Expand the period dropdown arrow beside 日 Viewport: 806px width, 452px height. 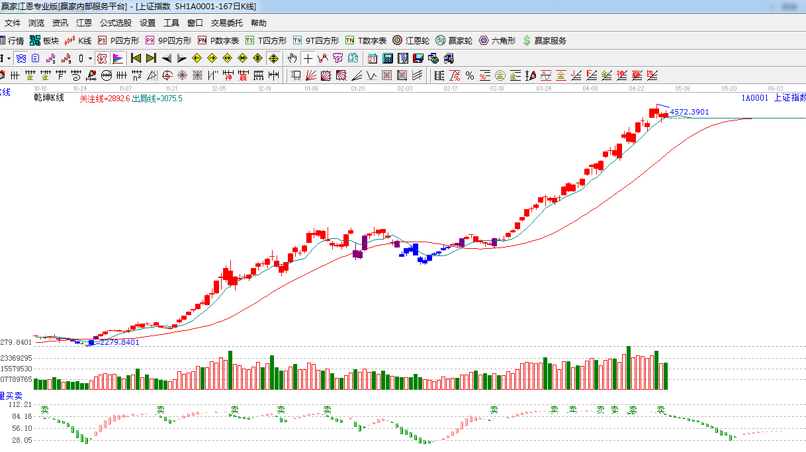tap(9, 58)
